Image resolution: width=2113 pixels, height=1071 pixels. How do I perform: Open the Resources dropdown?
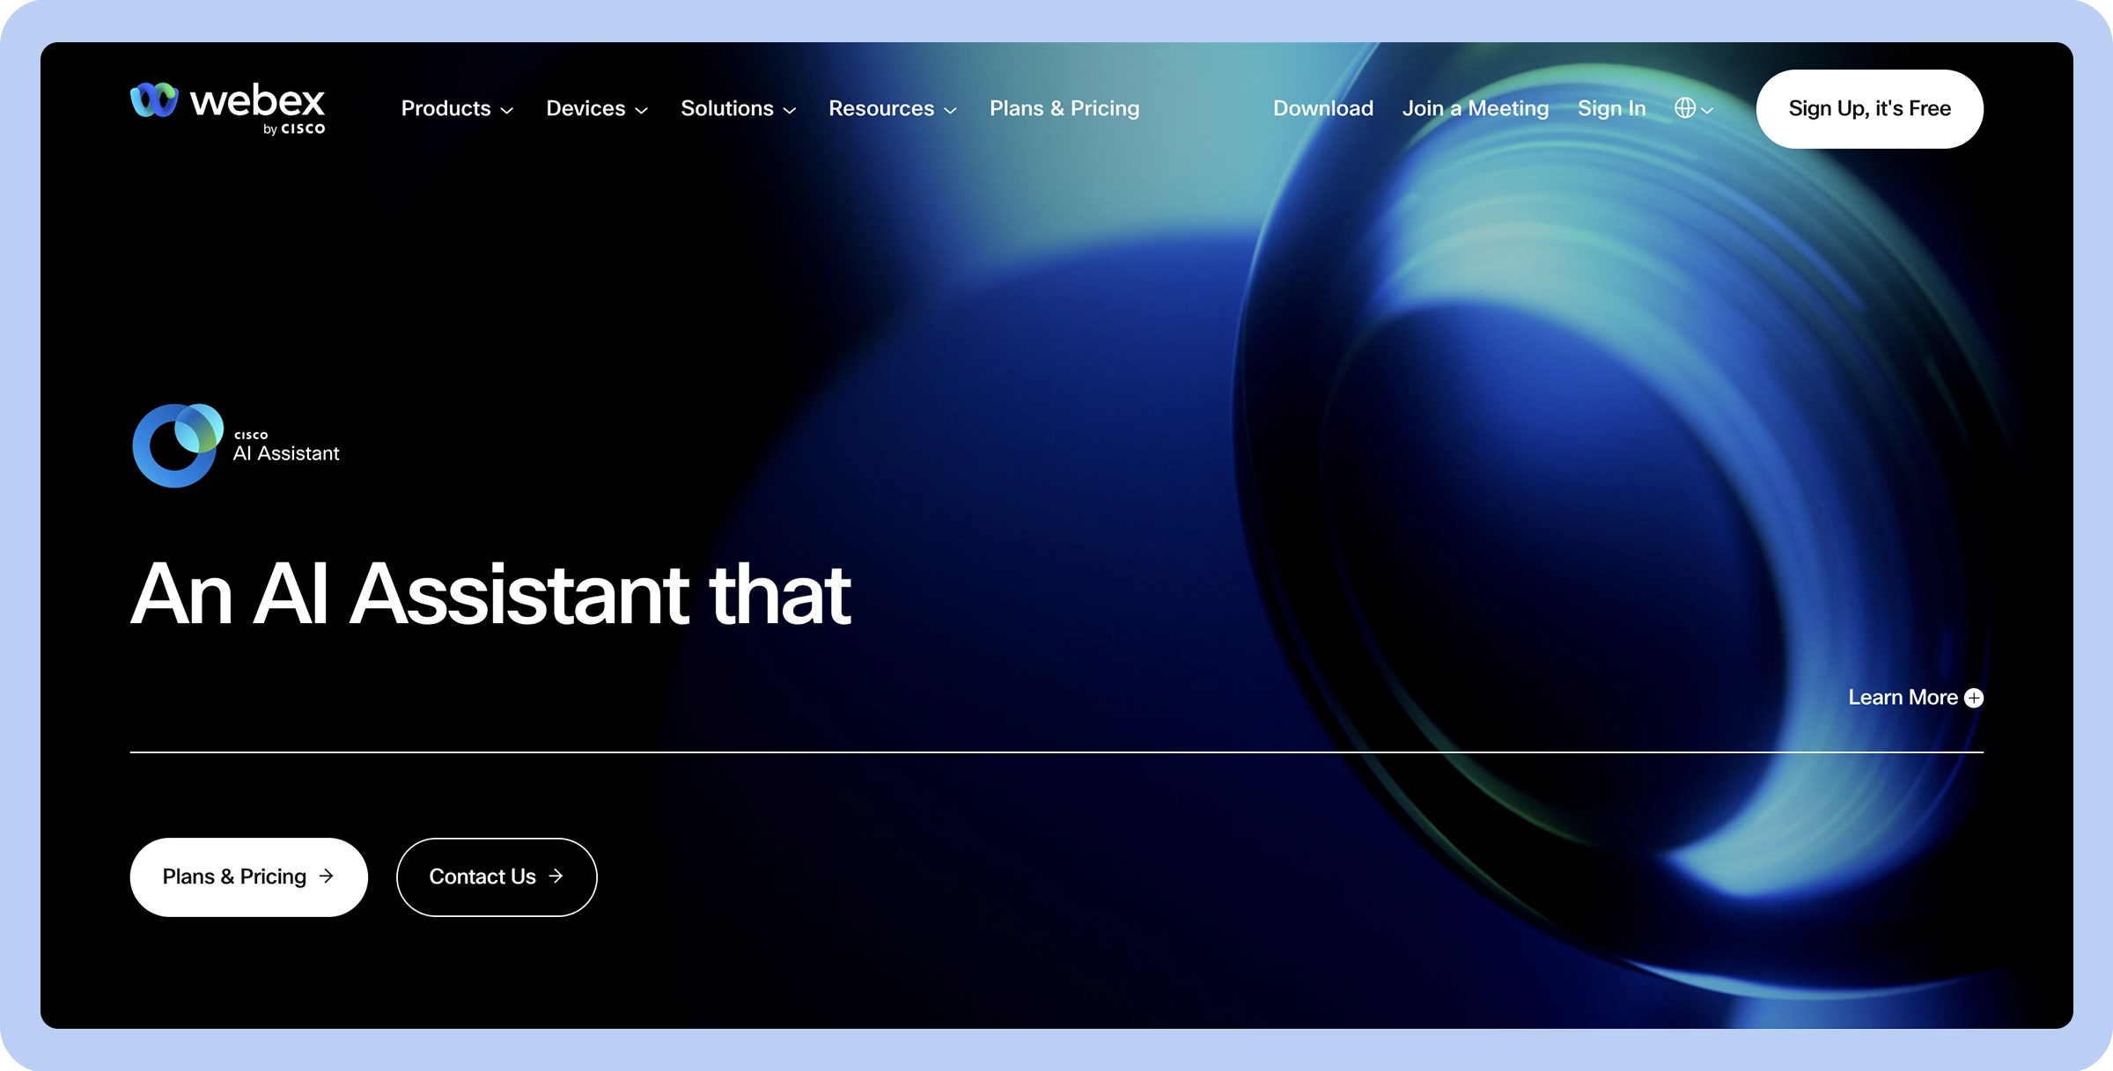point(891,108)
